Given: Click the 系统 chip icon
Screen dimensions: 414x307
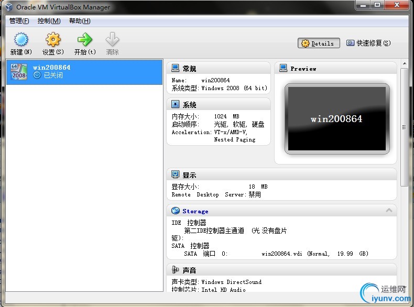Looking at the screenshot, I should pyautogui.click(x=175, y=104).
